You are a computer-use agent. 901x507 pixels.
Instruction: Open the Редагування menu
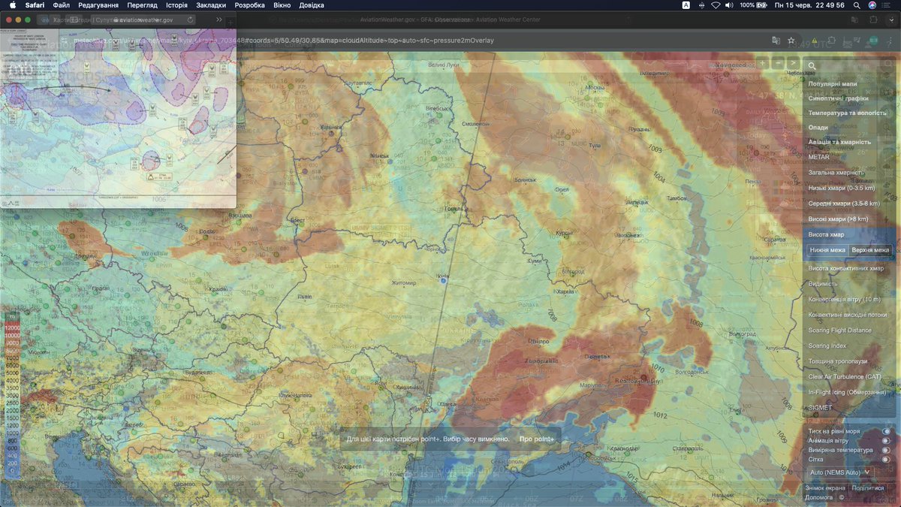click(98, 5)
